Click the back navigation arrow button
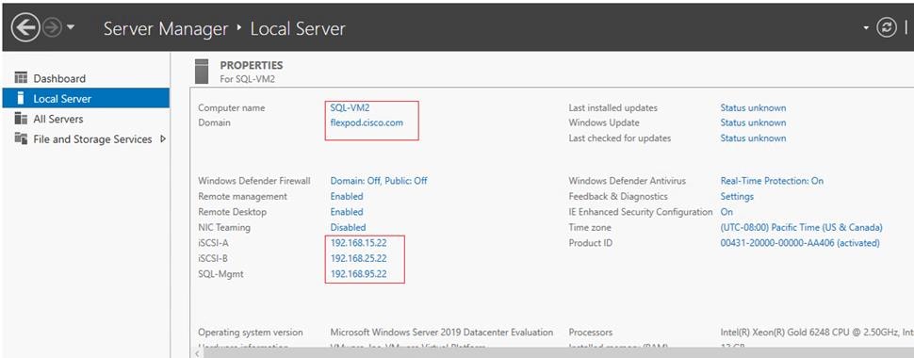Image resolution: width=914 pixels, height=358 pixels. (x=25, y=27)
